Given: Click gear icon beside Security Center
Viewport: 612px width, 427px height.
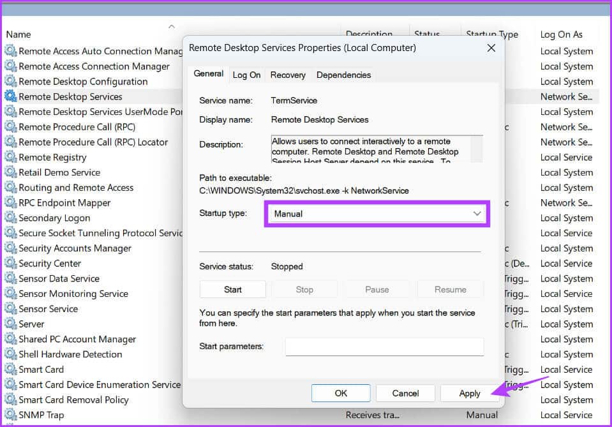Looking at the screenshot, I should pos(11,264).
